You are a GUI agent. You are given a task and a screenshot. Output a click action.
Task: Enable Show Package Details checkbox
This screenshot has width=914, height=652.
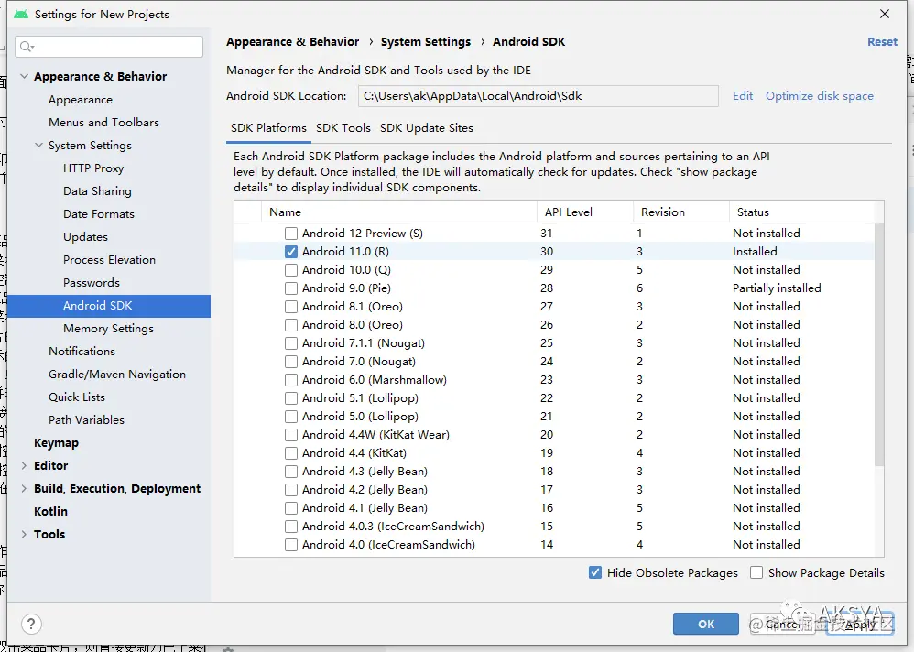click(x=756, y=572)
